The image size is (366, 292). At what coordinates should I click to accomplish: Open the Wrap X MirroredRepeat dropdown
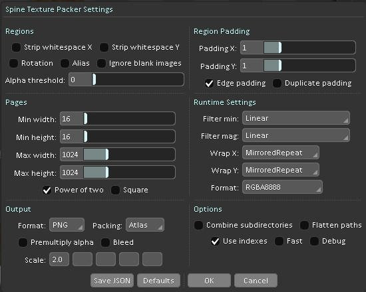[281, 153]
